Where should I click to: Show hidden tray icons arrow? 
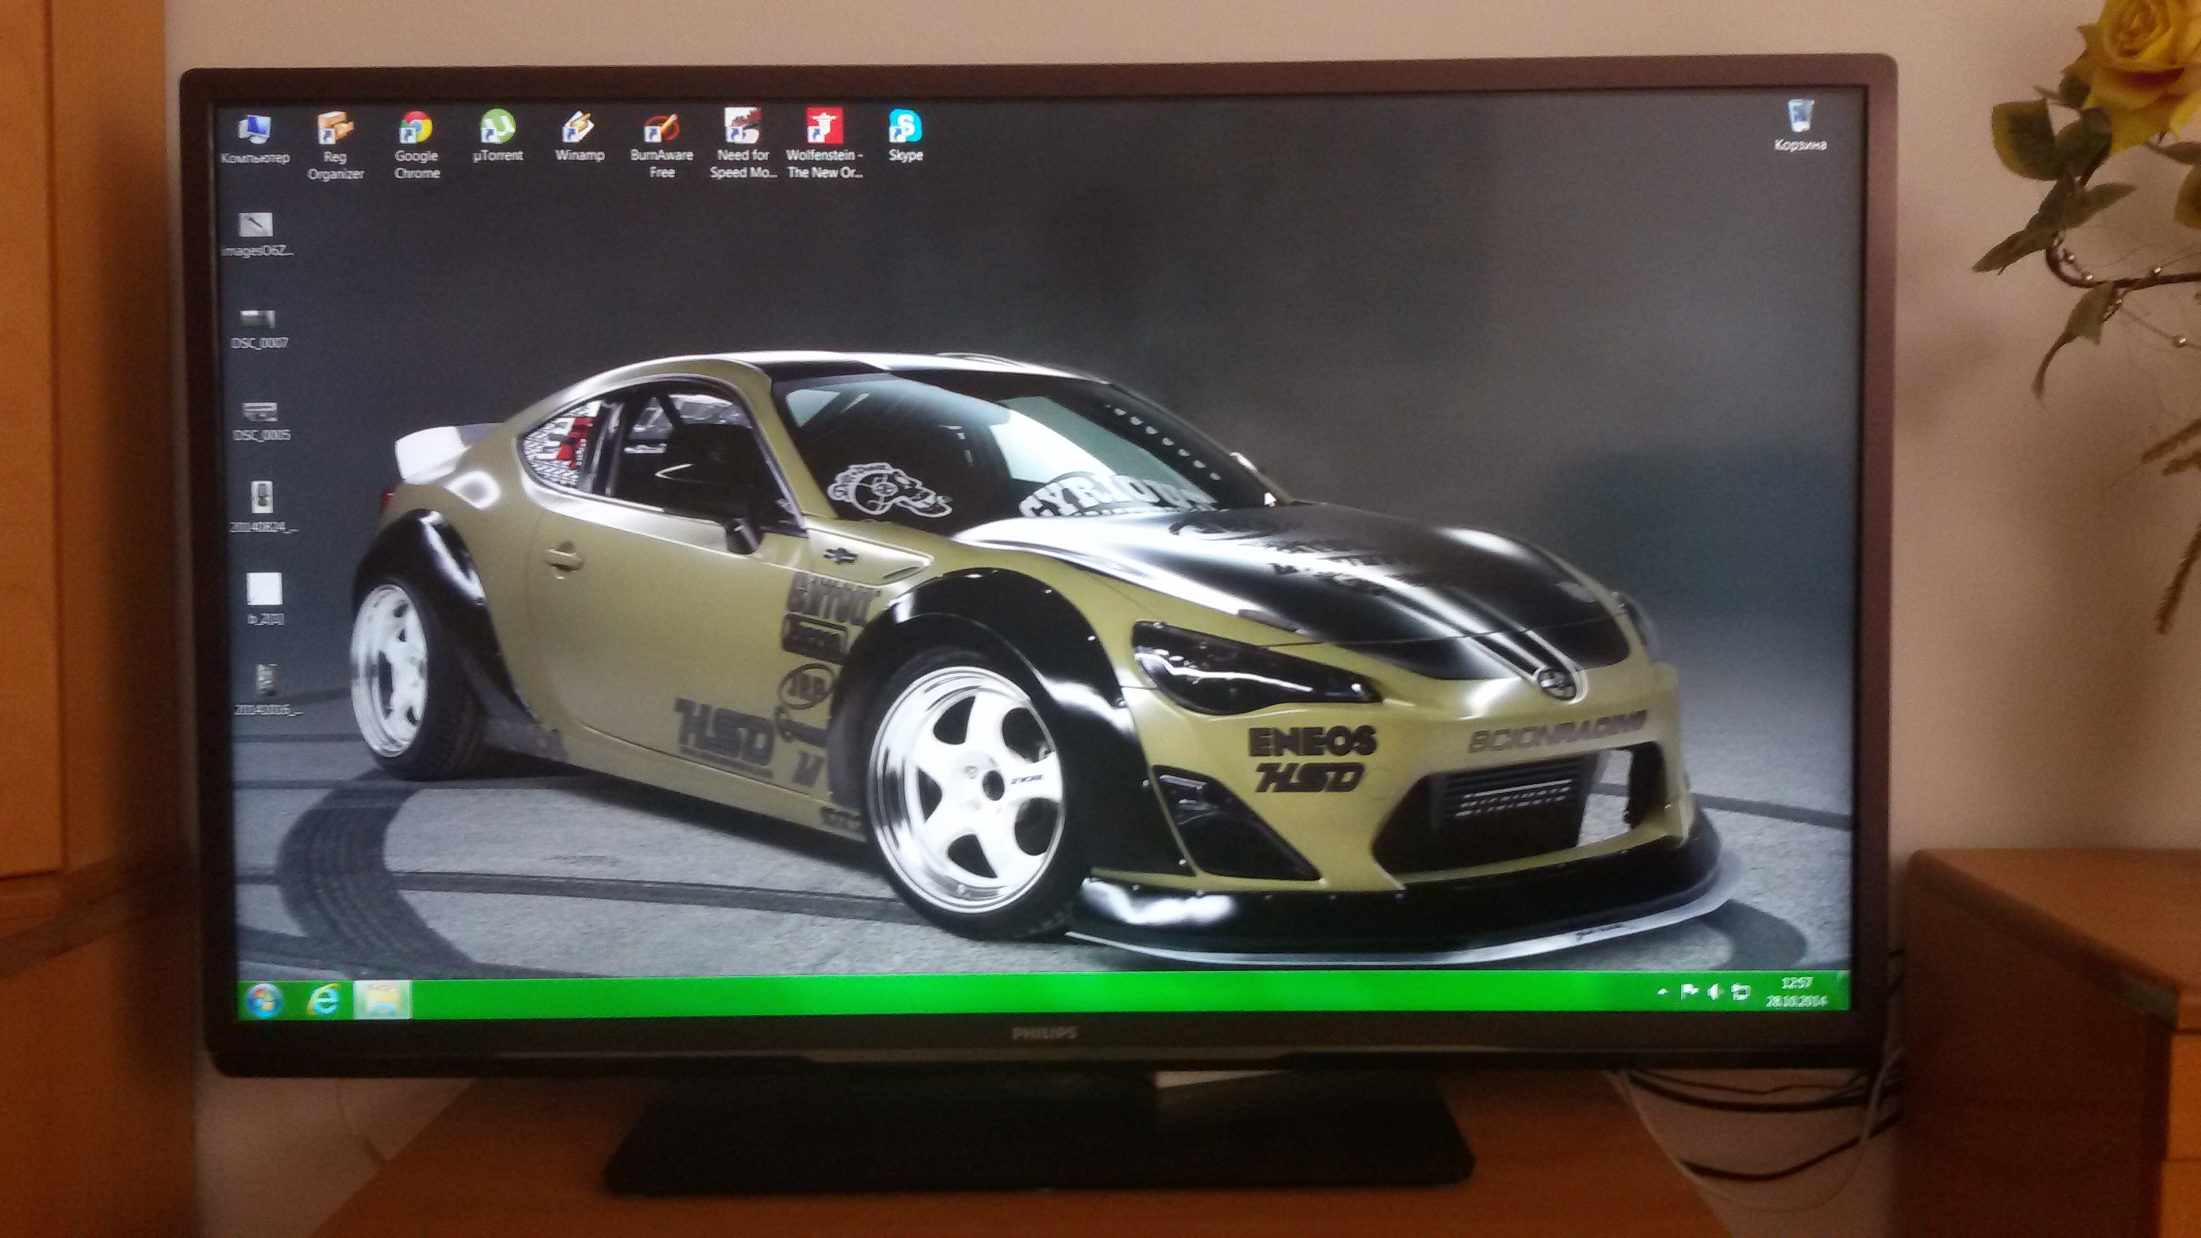(1662, 993)
